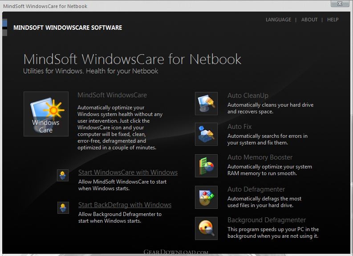
Task: Open the LANGUAGE menu
Action: [x=278, y=20]
